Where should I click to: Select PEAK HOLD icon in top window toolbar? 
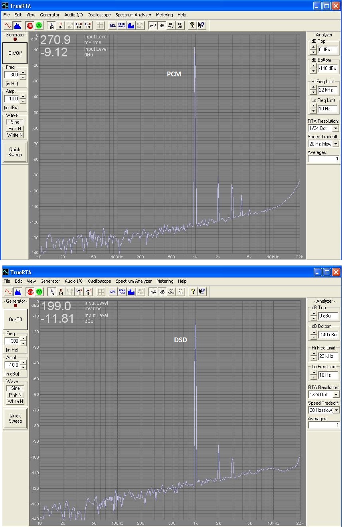[121, 25]
